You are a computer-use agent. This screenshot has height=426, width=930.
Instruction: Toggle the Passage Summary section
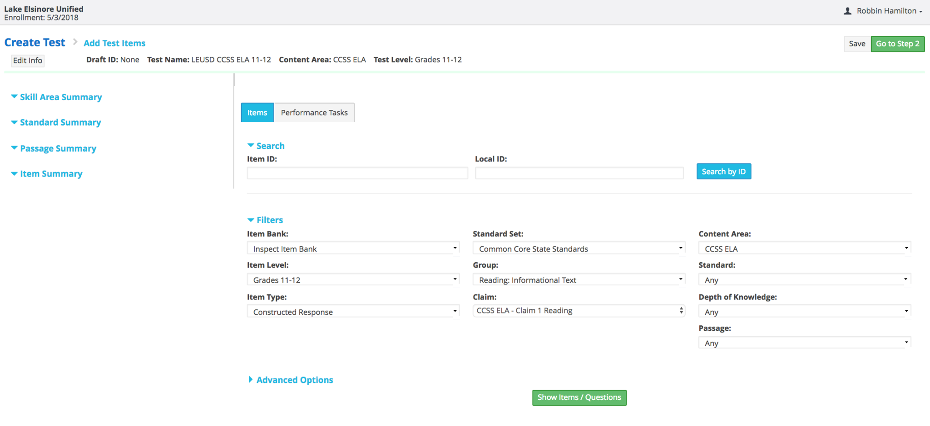(54, 148)
